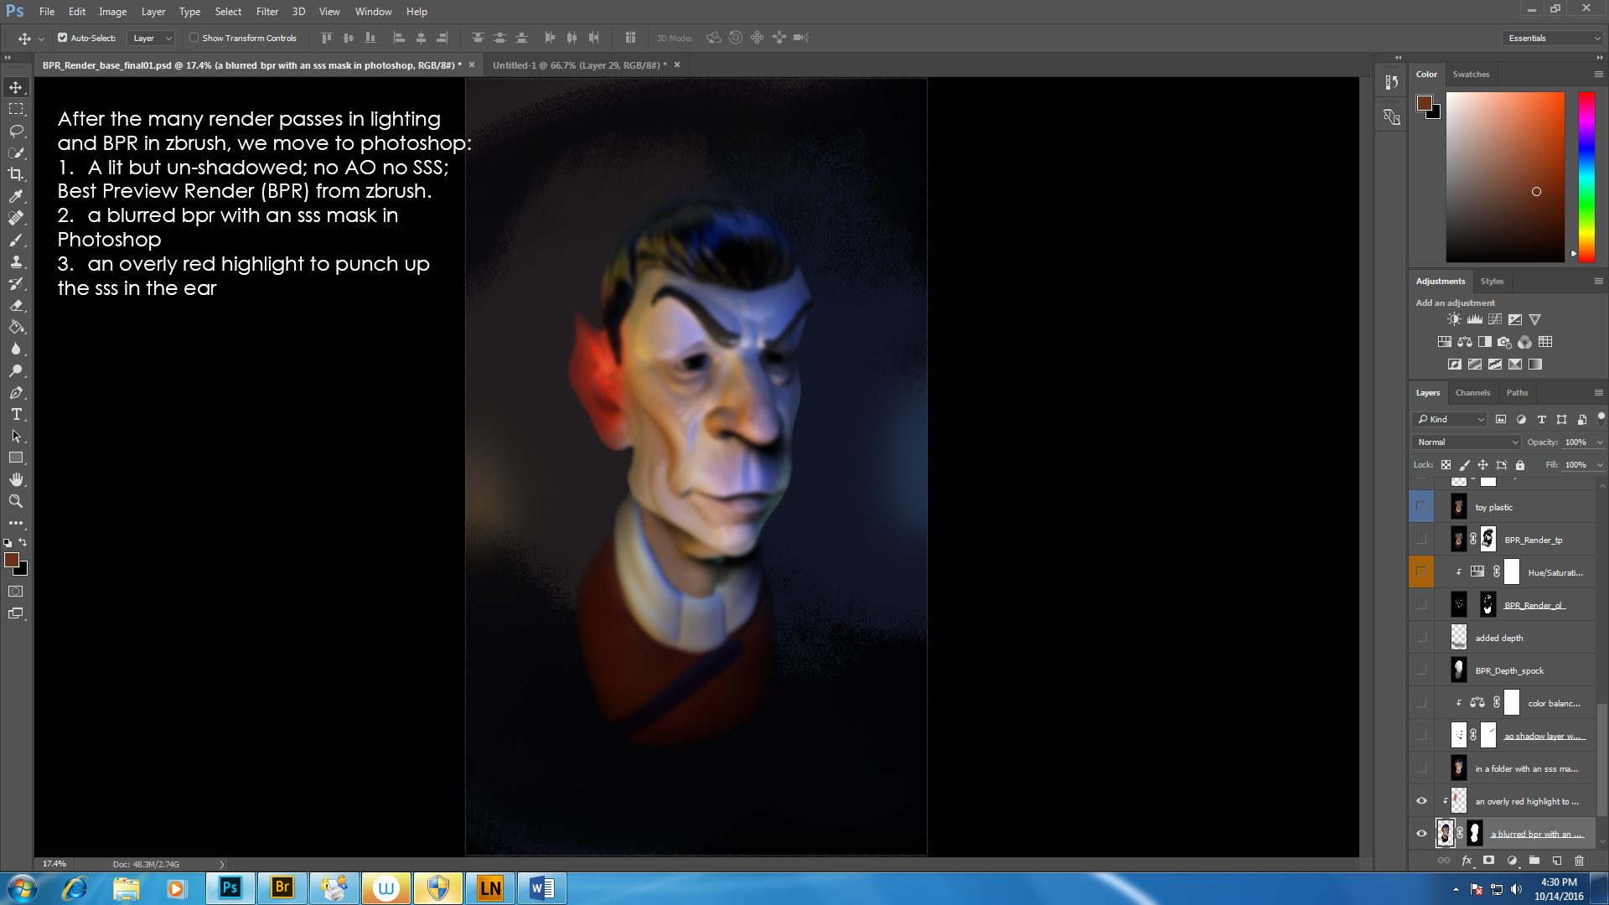Open the Normal blend mode dropdown
Screen dimensions: 1609x905
(1466, 442)
